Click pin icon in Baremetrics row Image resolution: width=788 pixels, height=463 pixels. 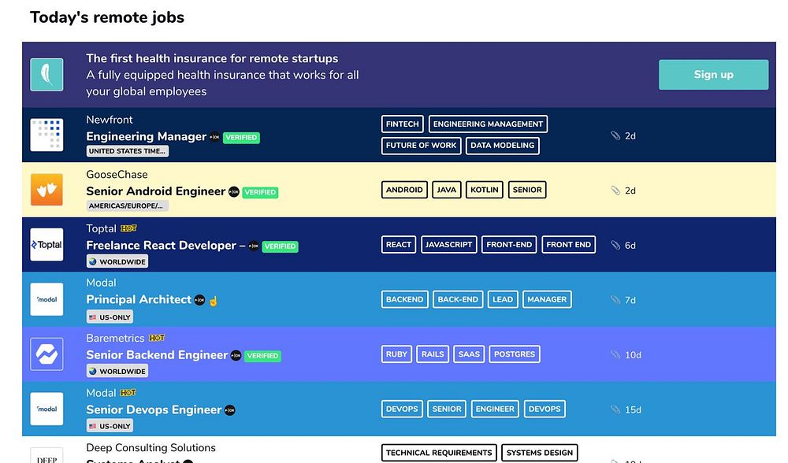click(x=615, y=354)
